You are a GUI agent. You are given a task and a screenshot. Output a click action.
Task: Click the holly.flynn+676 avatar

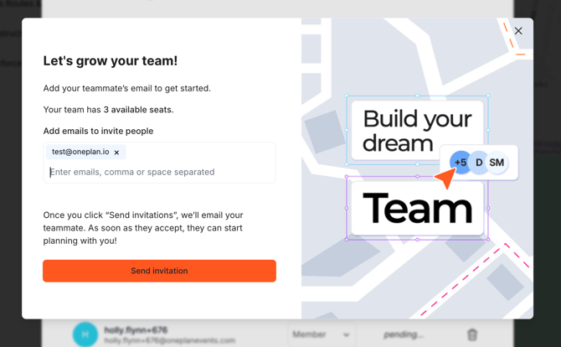coord(85,334)
